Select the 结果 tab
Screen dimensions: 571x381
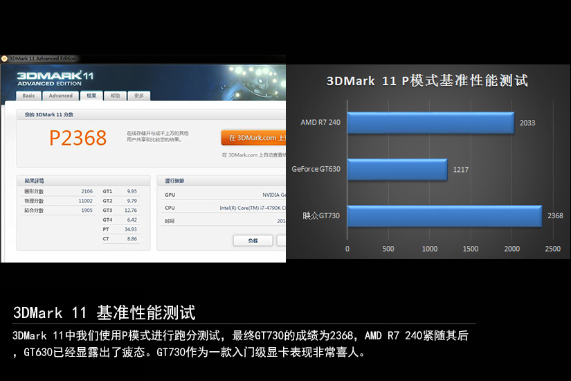tap(91, 96)
